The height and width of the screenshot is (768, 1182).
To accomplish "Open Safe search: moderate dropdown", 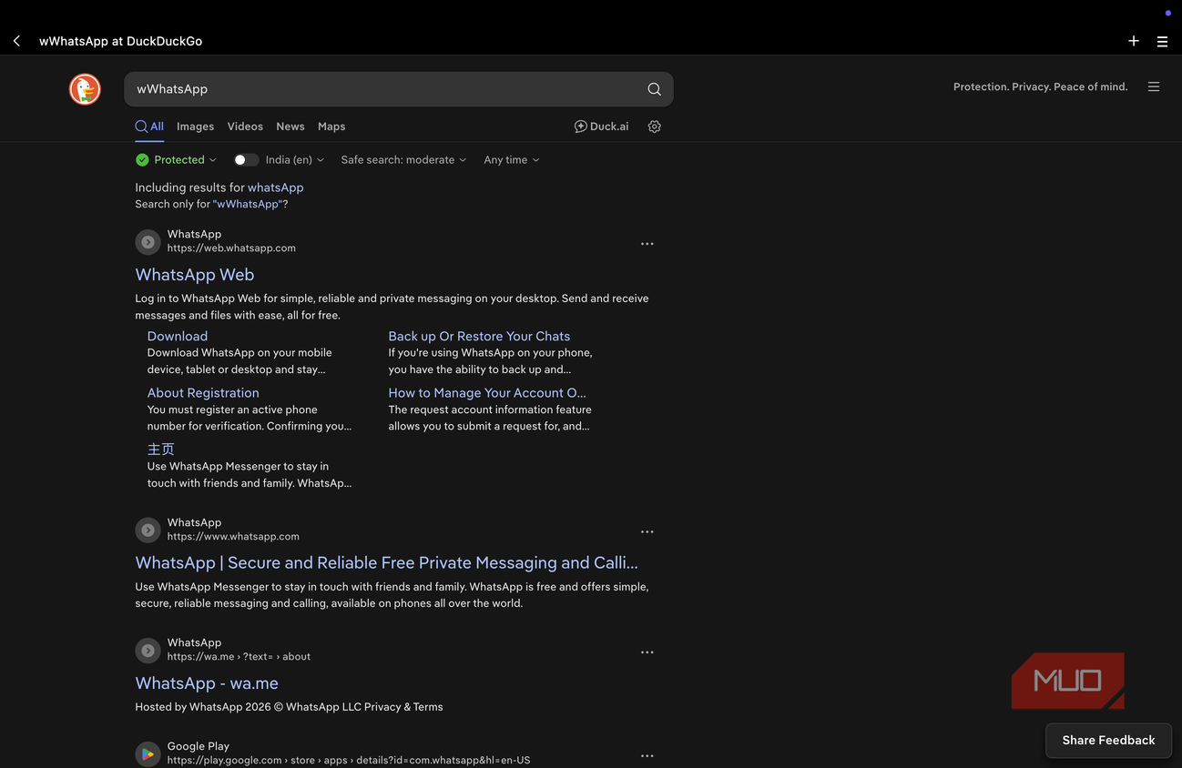I will coord(403,160).
